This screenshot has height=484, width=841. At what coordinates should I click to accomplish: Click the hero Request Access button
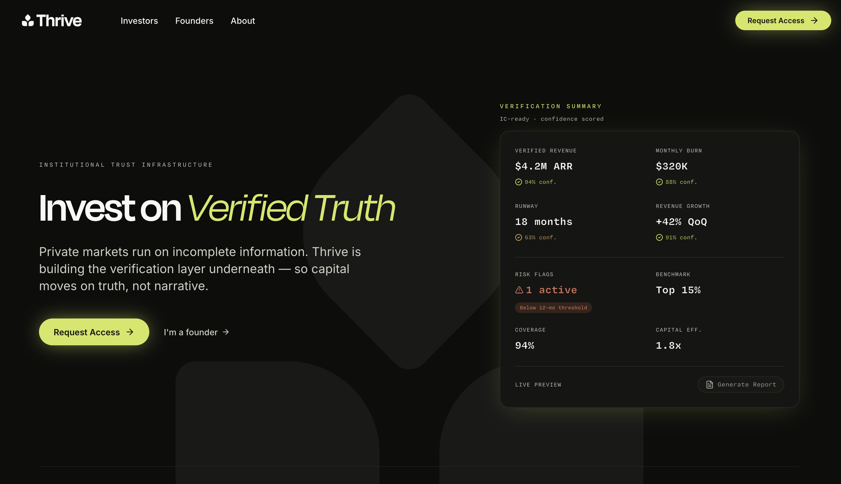pos(94,332)
